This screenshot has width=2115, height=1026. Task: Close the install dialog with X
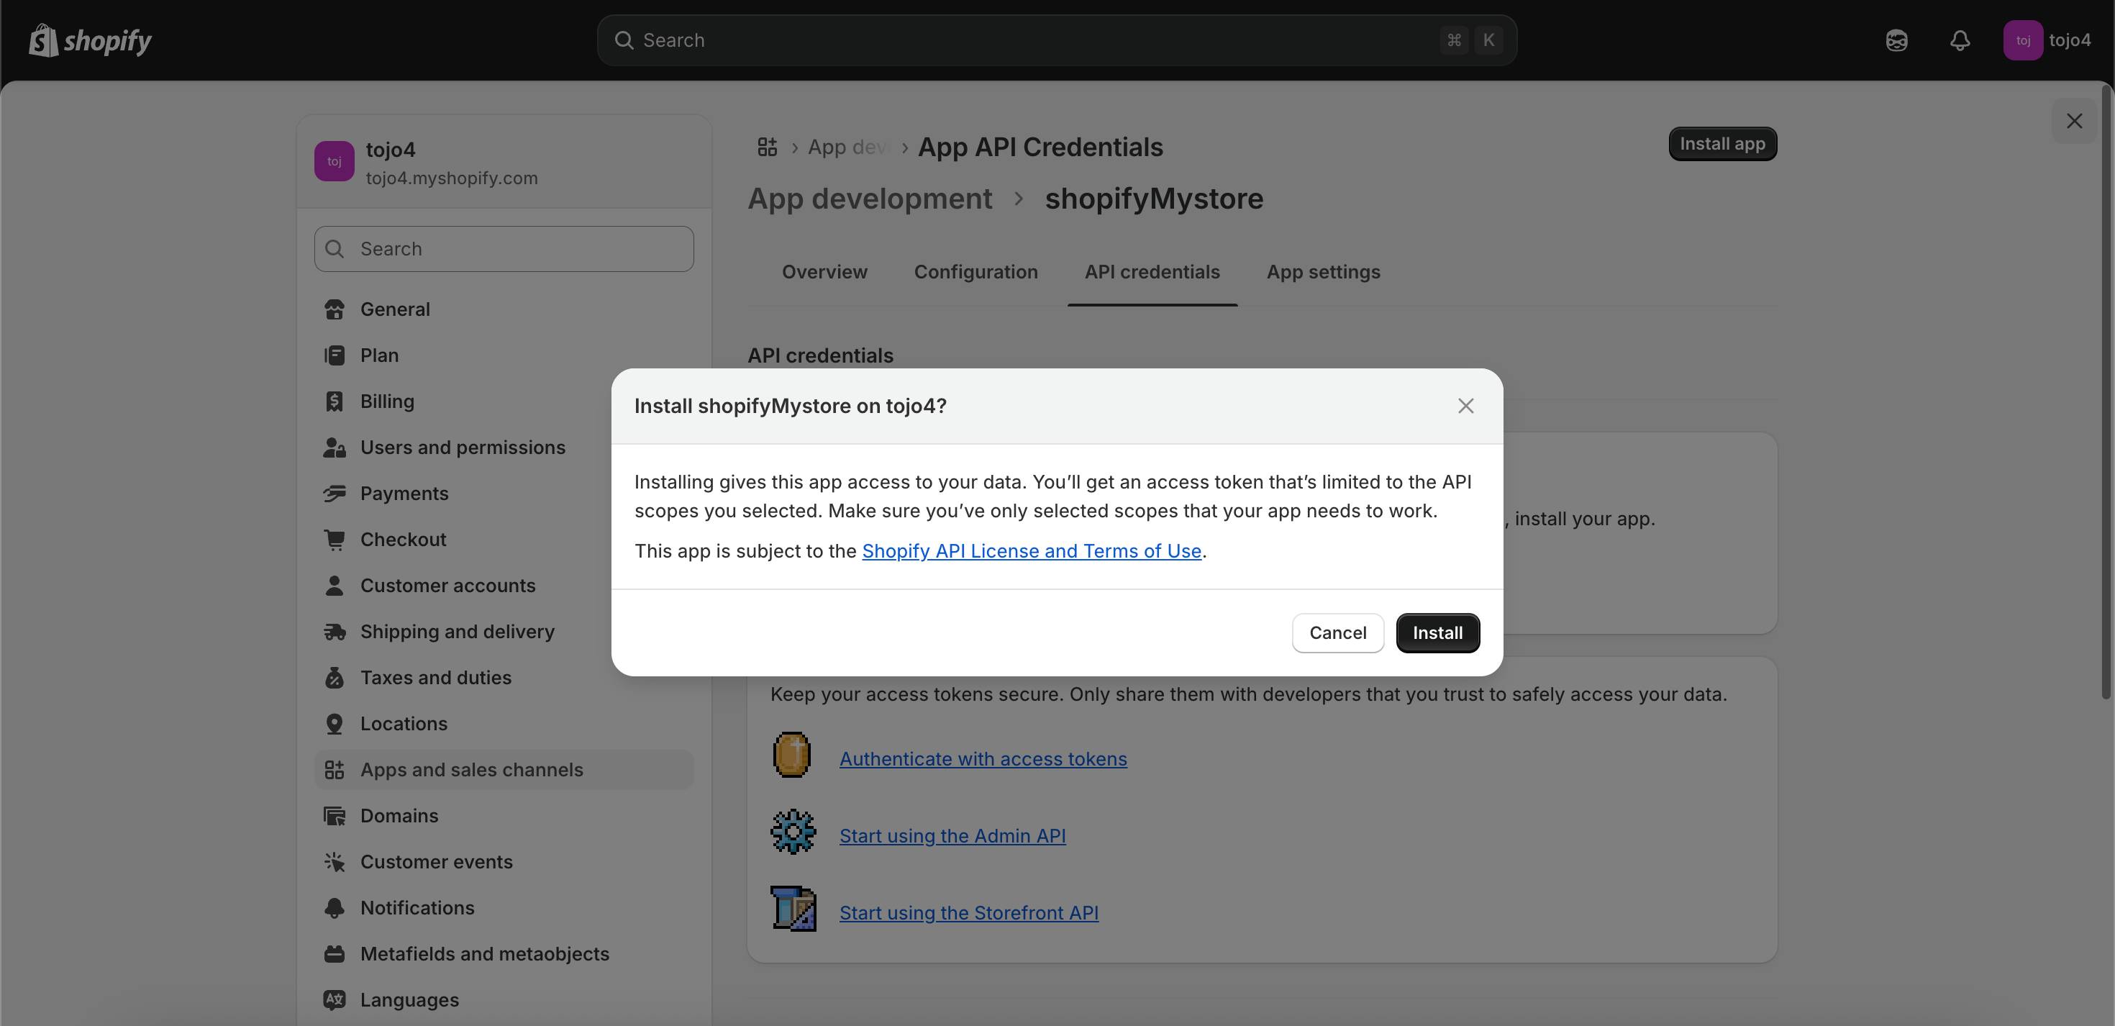click(1465, 406)
